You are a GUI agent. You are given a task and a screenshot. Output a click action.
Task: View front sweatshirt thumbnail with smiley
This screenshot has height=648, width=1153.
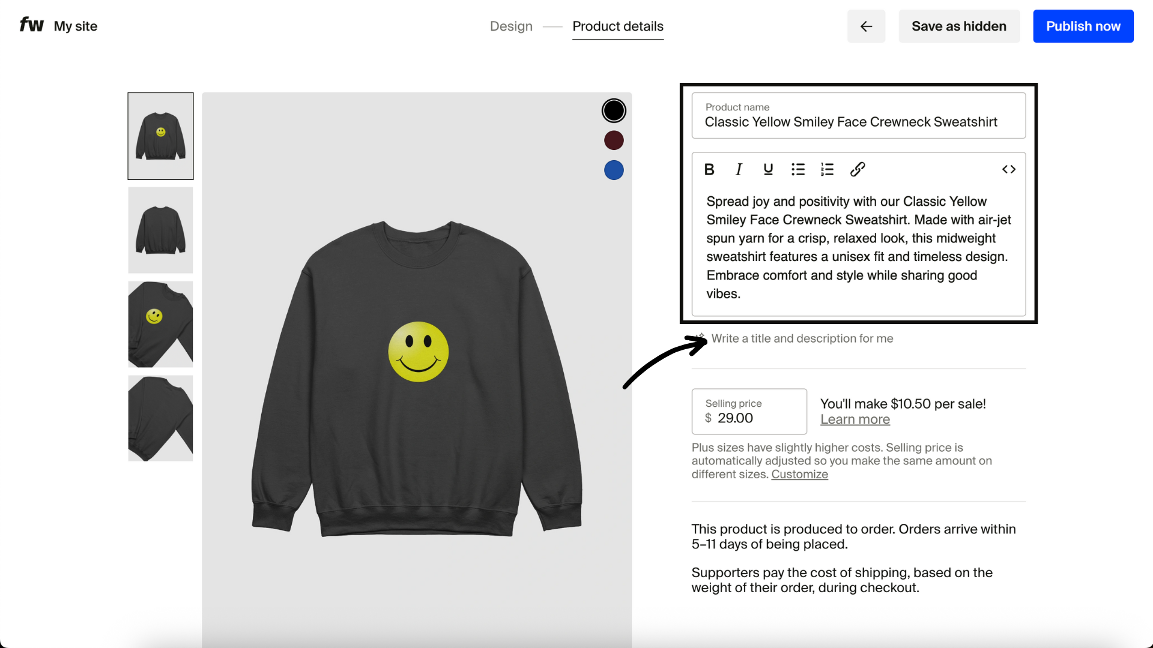(160, 136)
